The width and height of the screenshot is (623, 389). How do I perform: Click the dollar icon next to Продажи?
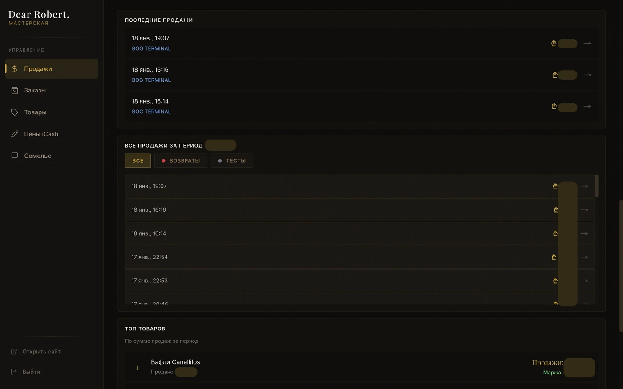[15, 69]
